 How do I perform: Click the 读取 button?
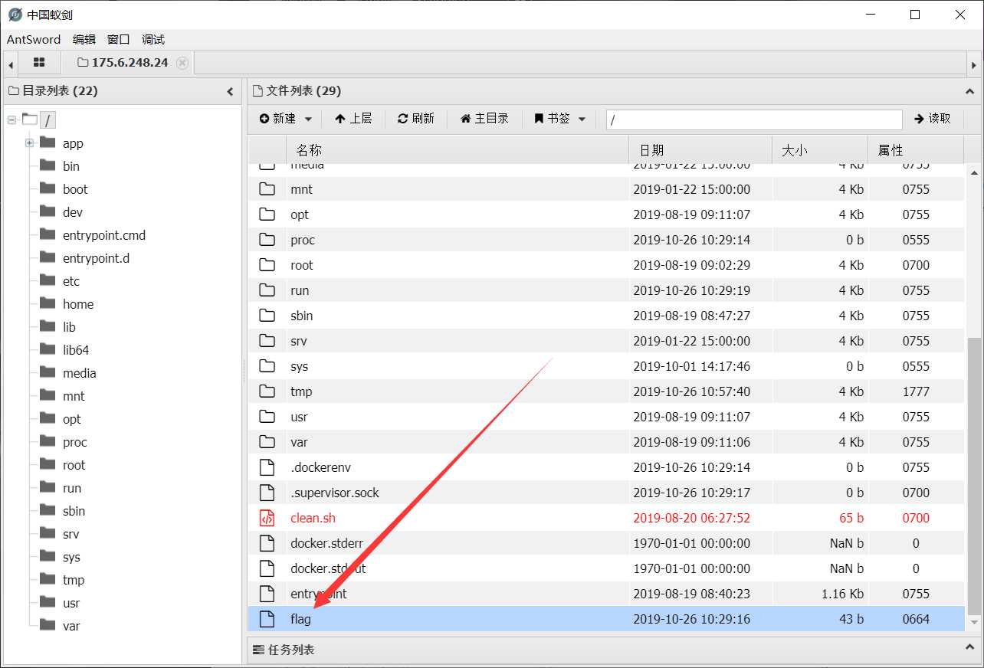(933, 119)
